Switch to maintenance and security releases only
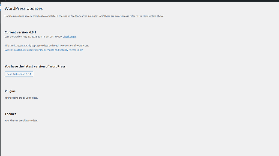 (x=44, y=50)
